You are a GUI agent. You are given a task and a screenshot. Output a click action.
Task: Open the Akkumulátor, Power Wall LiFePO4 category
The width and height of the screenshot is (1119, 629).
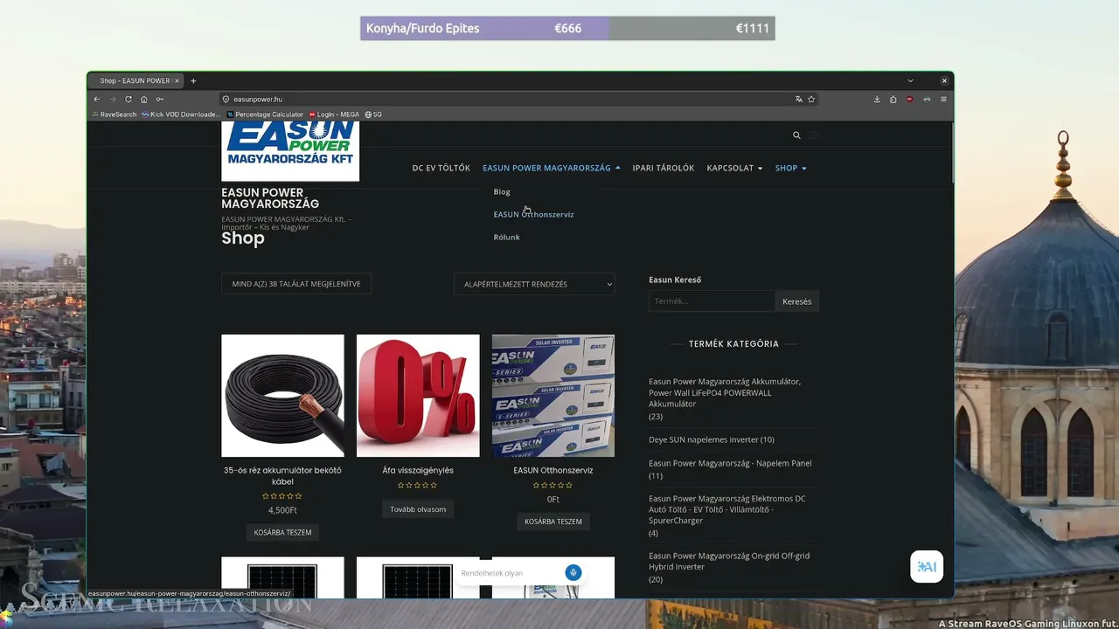[x=725, y=393]
